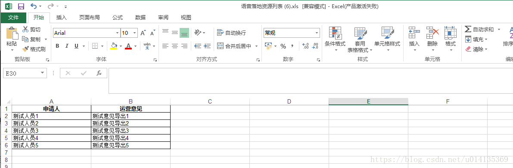513x168 pixels.
Task: Open the font color dropdown arrow
Action: 135,46
